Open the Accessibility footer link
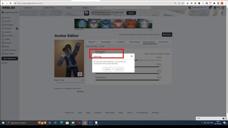The width and height of the screenshot is (228, 128). coord(142,113)
